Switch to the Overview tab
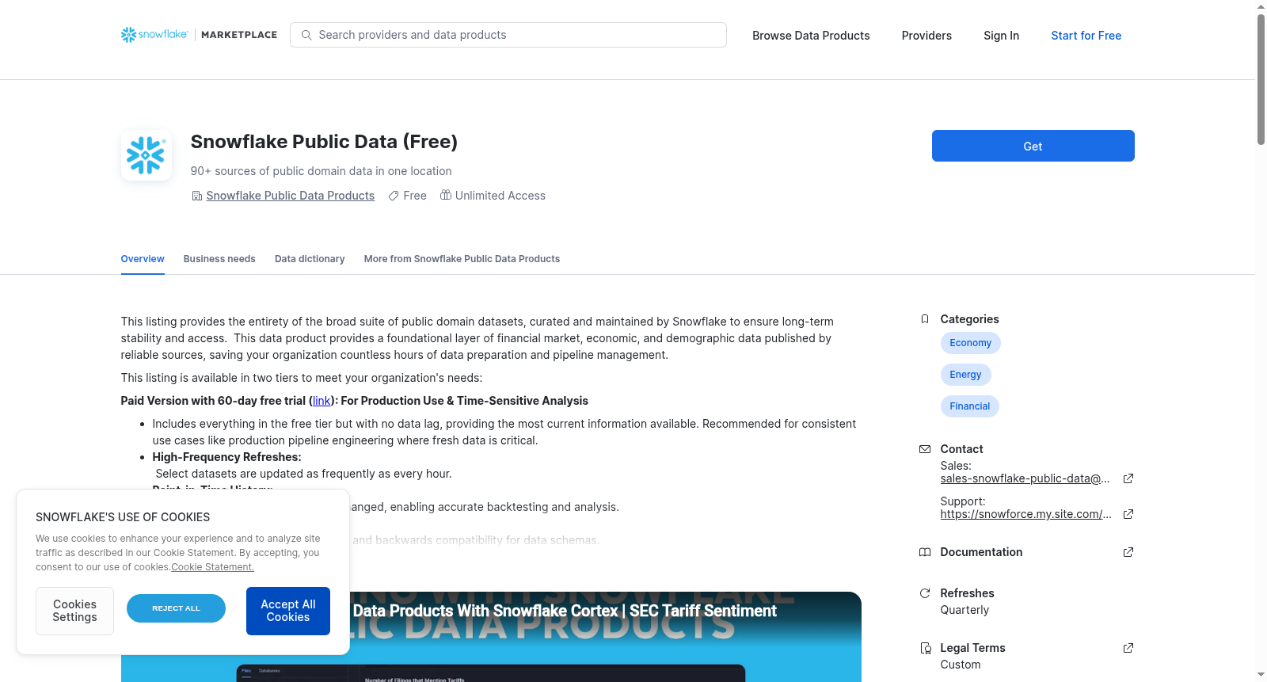This screenshot has width=1267, height=682. tap(143, 259)
